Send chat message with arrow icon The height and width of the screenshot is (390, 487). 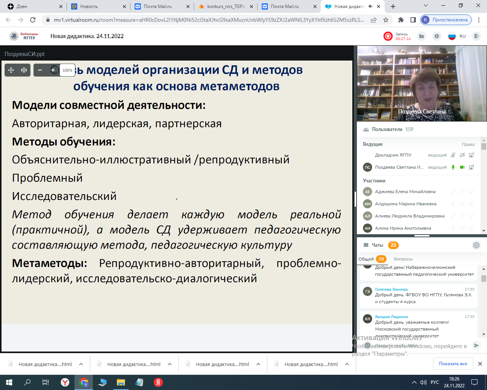click(476, 345)
